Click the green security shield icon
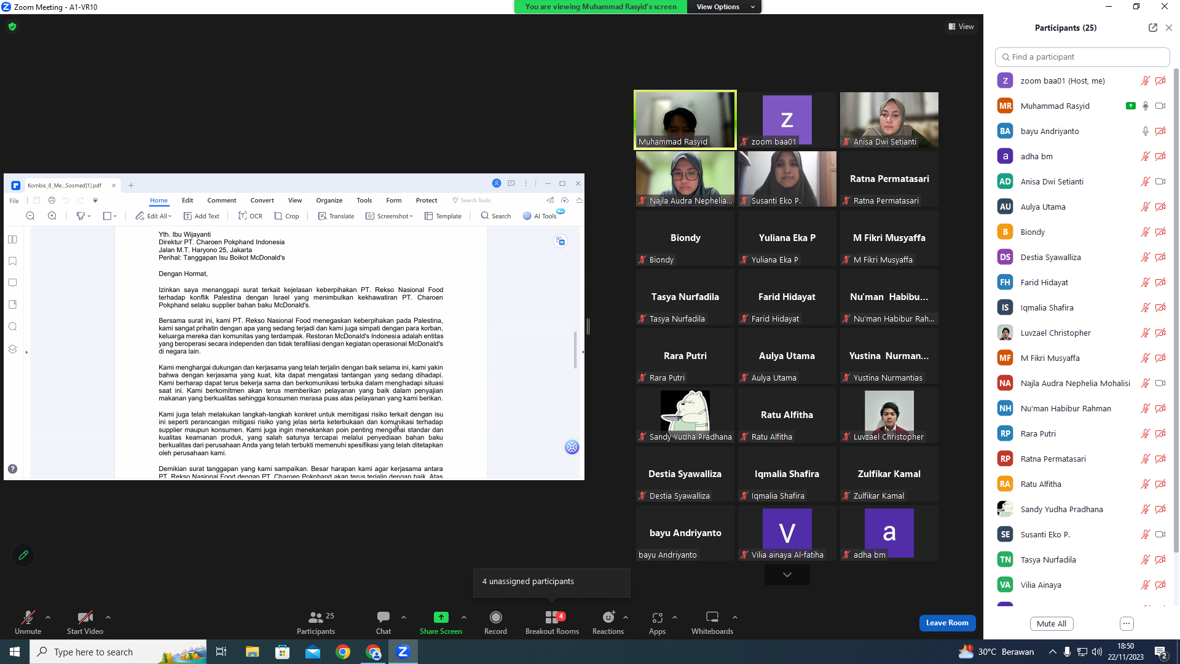 (x=12, y=26)
